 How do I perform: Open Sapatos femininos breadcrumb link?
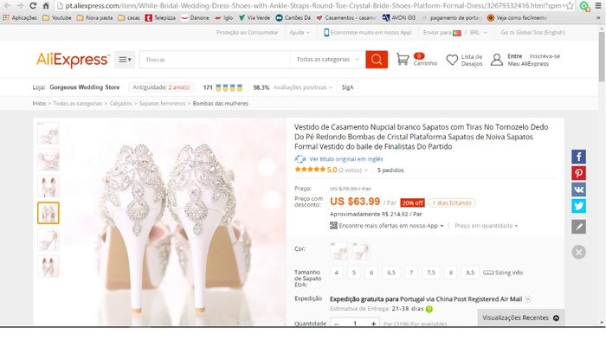(163, 104)
